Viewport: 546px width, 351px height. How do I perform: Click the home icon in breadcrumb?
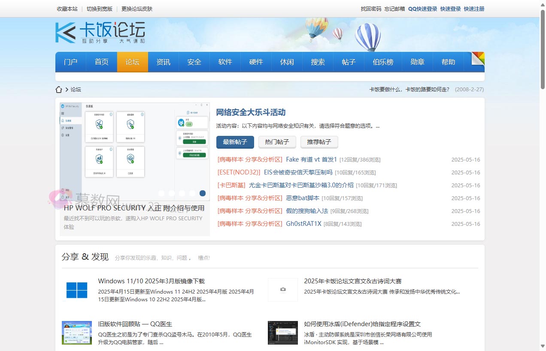point(59,90)
